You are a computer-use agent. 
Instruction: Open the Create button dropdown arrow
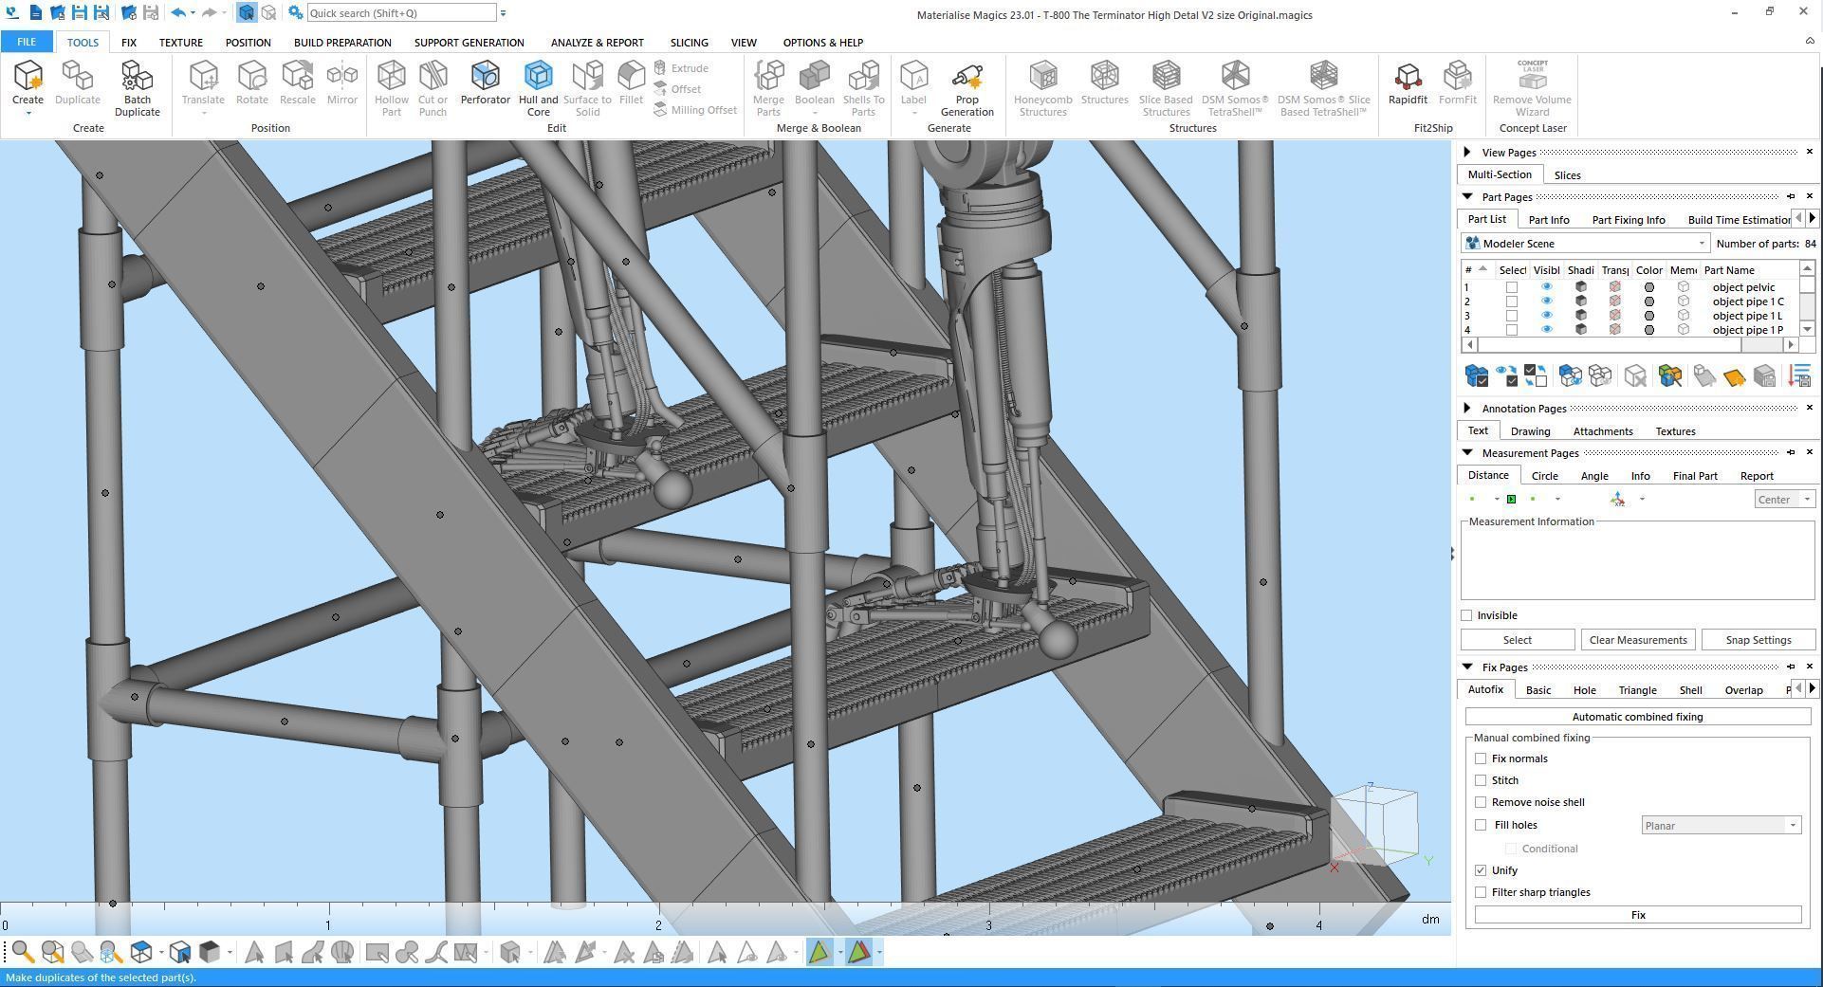pos(28,114)
